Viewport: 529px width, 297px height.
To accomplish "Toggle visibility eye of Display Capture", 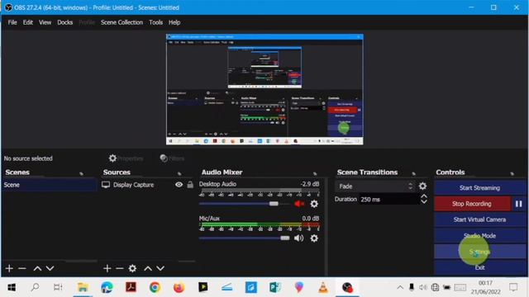I will (x=179, y=185).
